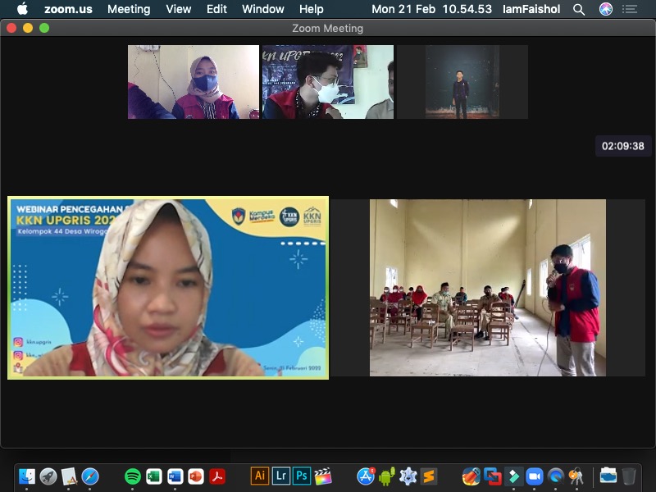This screenshot has width=656, height=492.
Task: Open Adobe Lightroom
Action: point(280,474)
